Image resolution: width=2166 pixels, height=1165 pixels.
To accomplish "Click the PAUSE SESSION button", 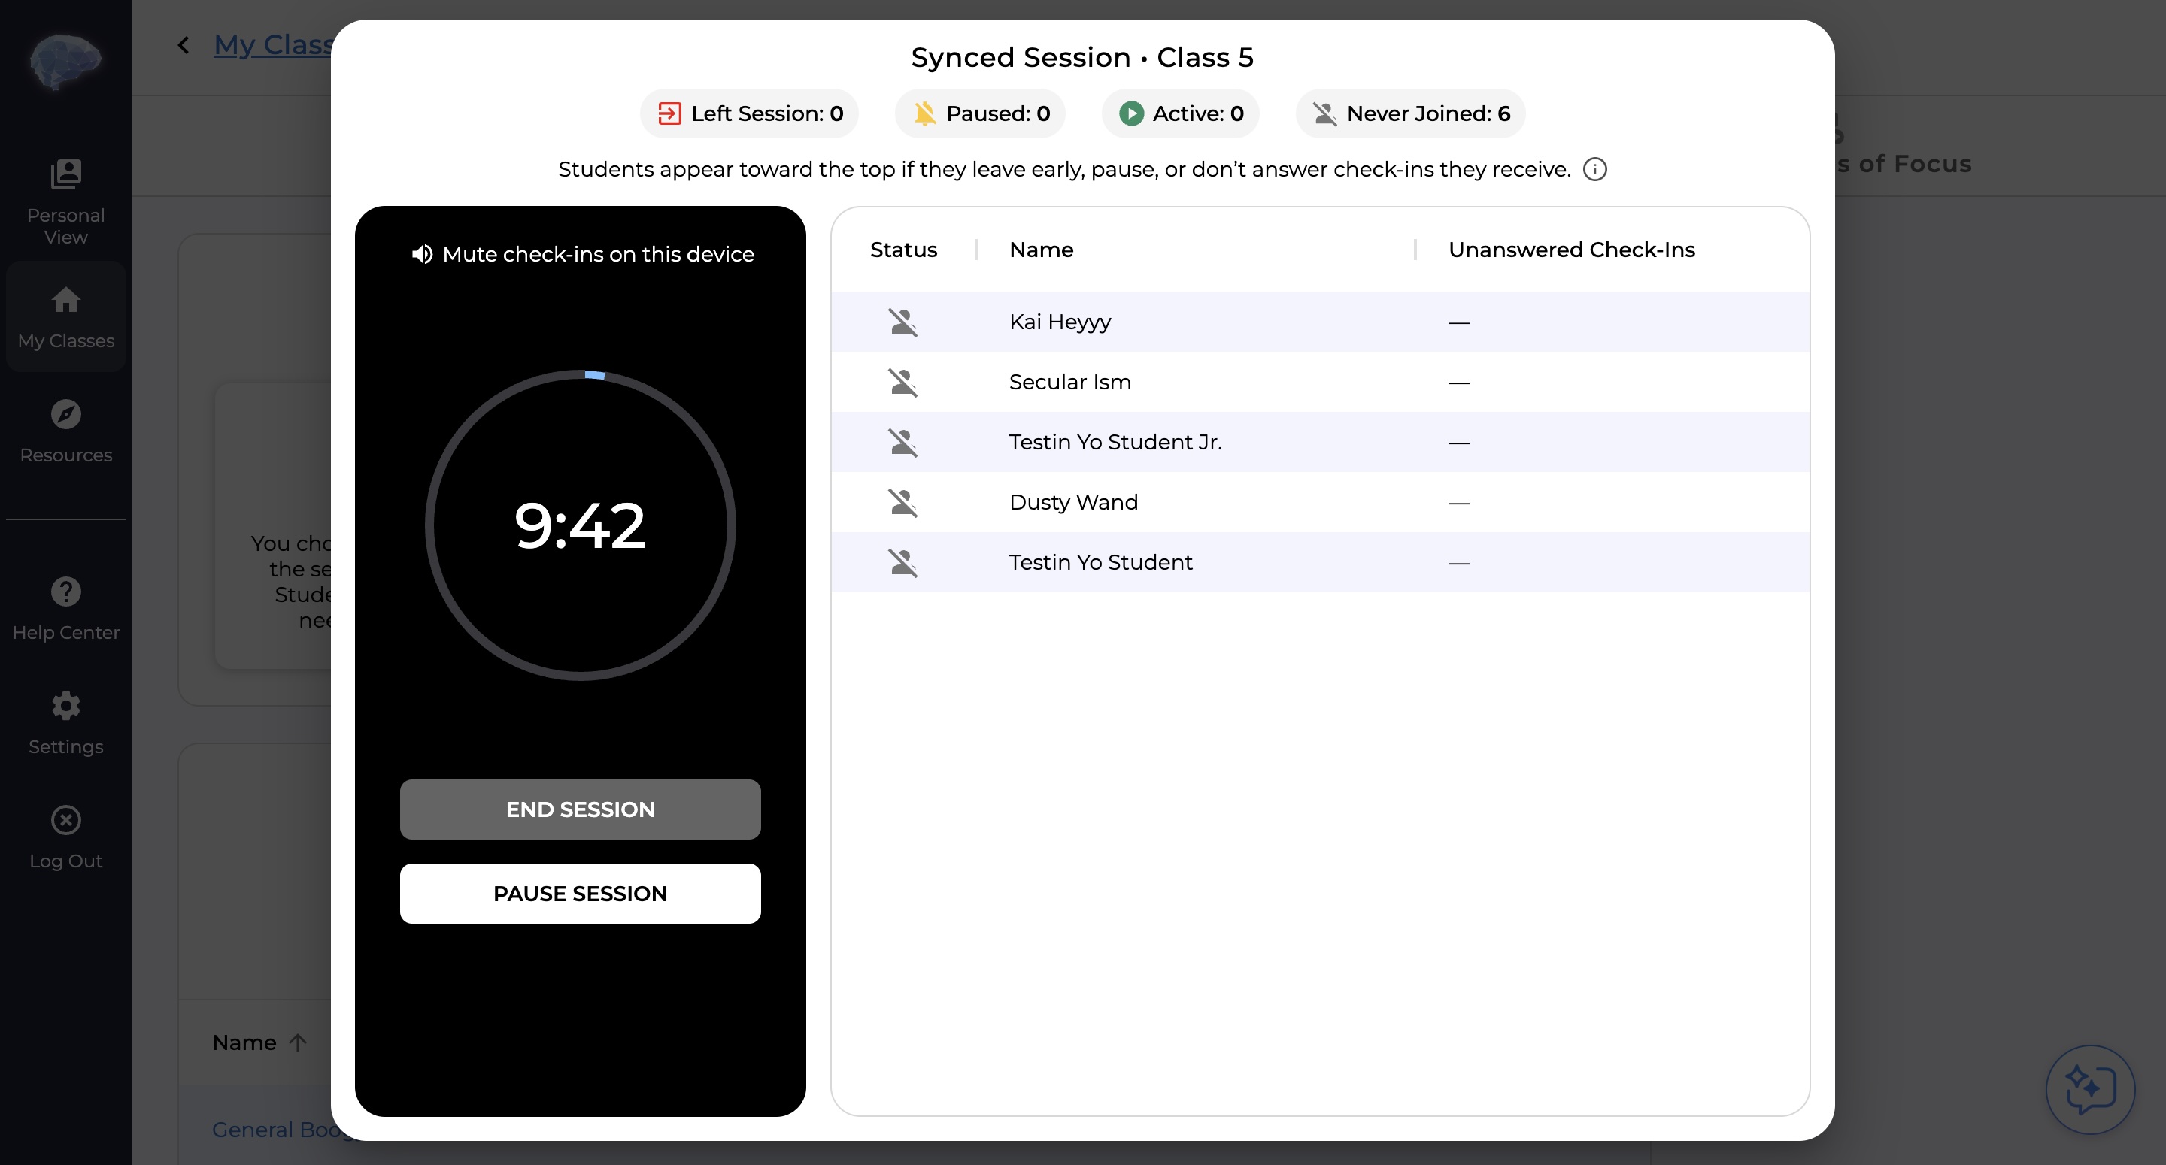I will tap(580, 894).
